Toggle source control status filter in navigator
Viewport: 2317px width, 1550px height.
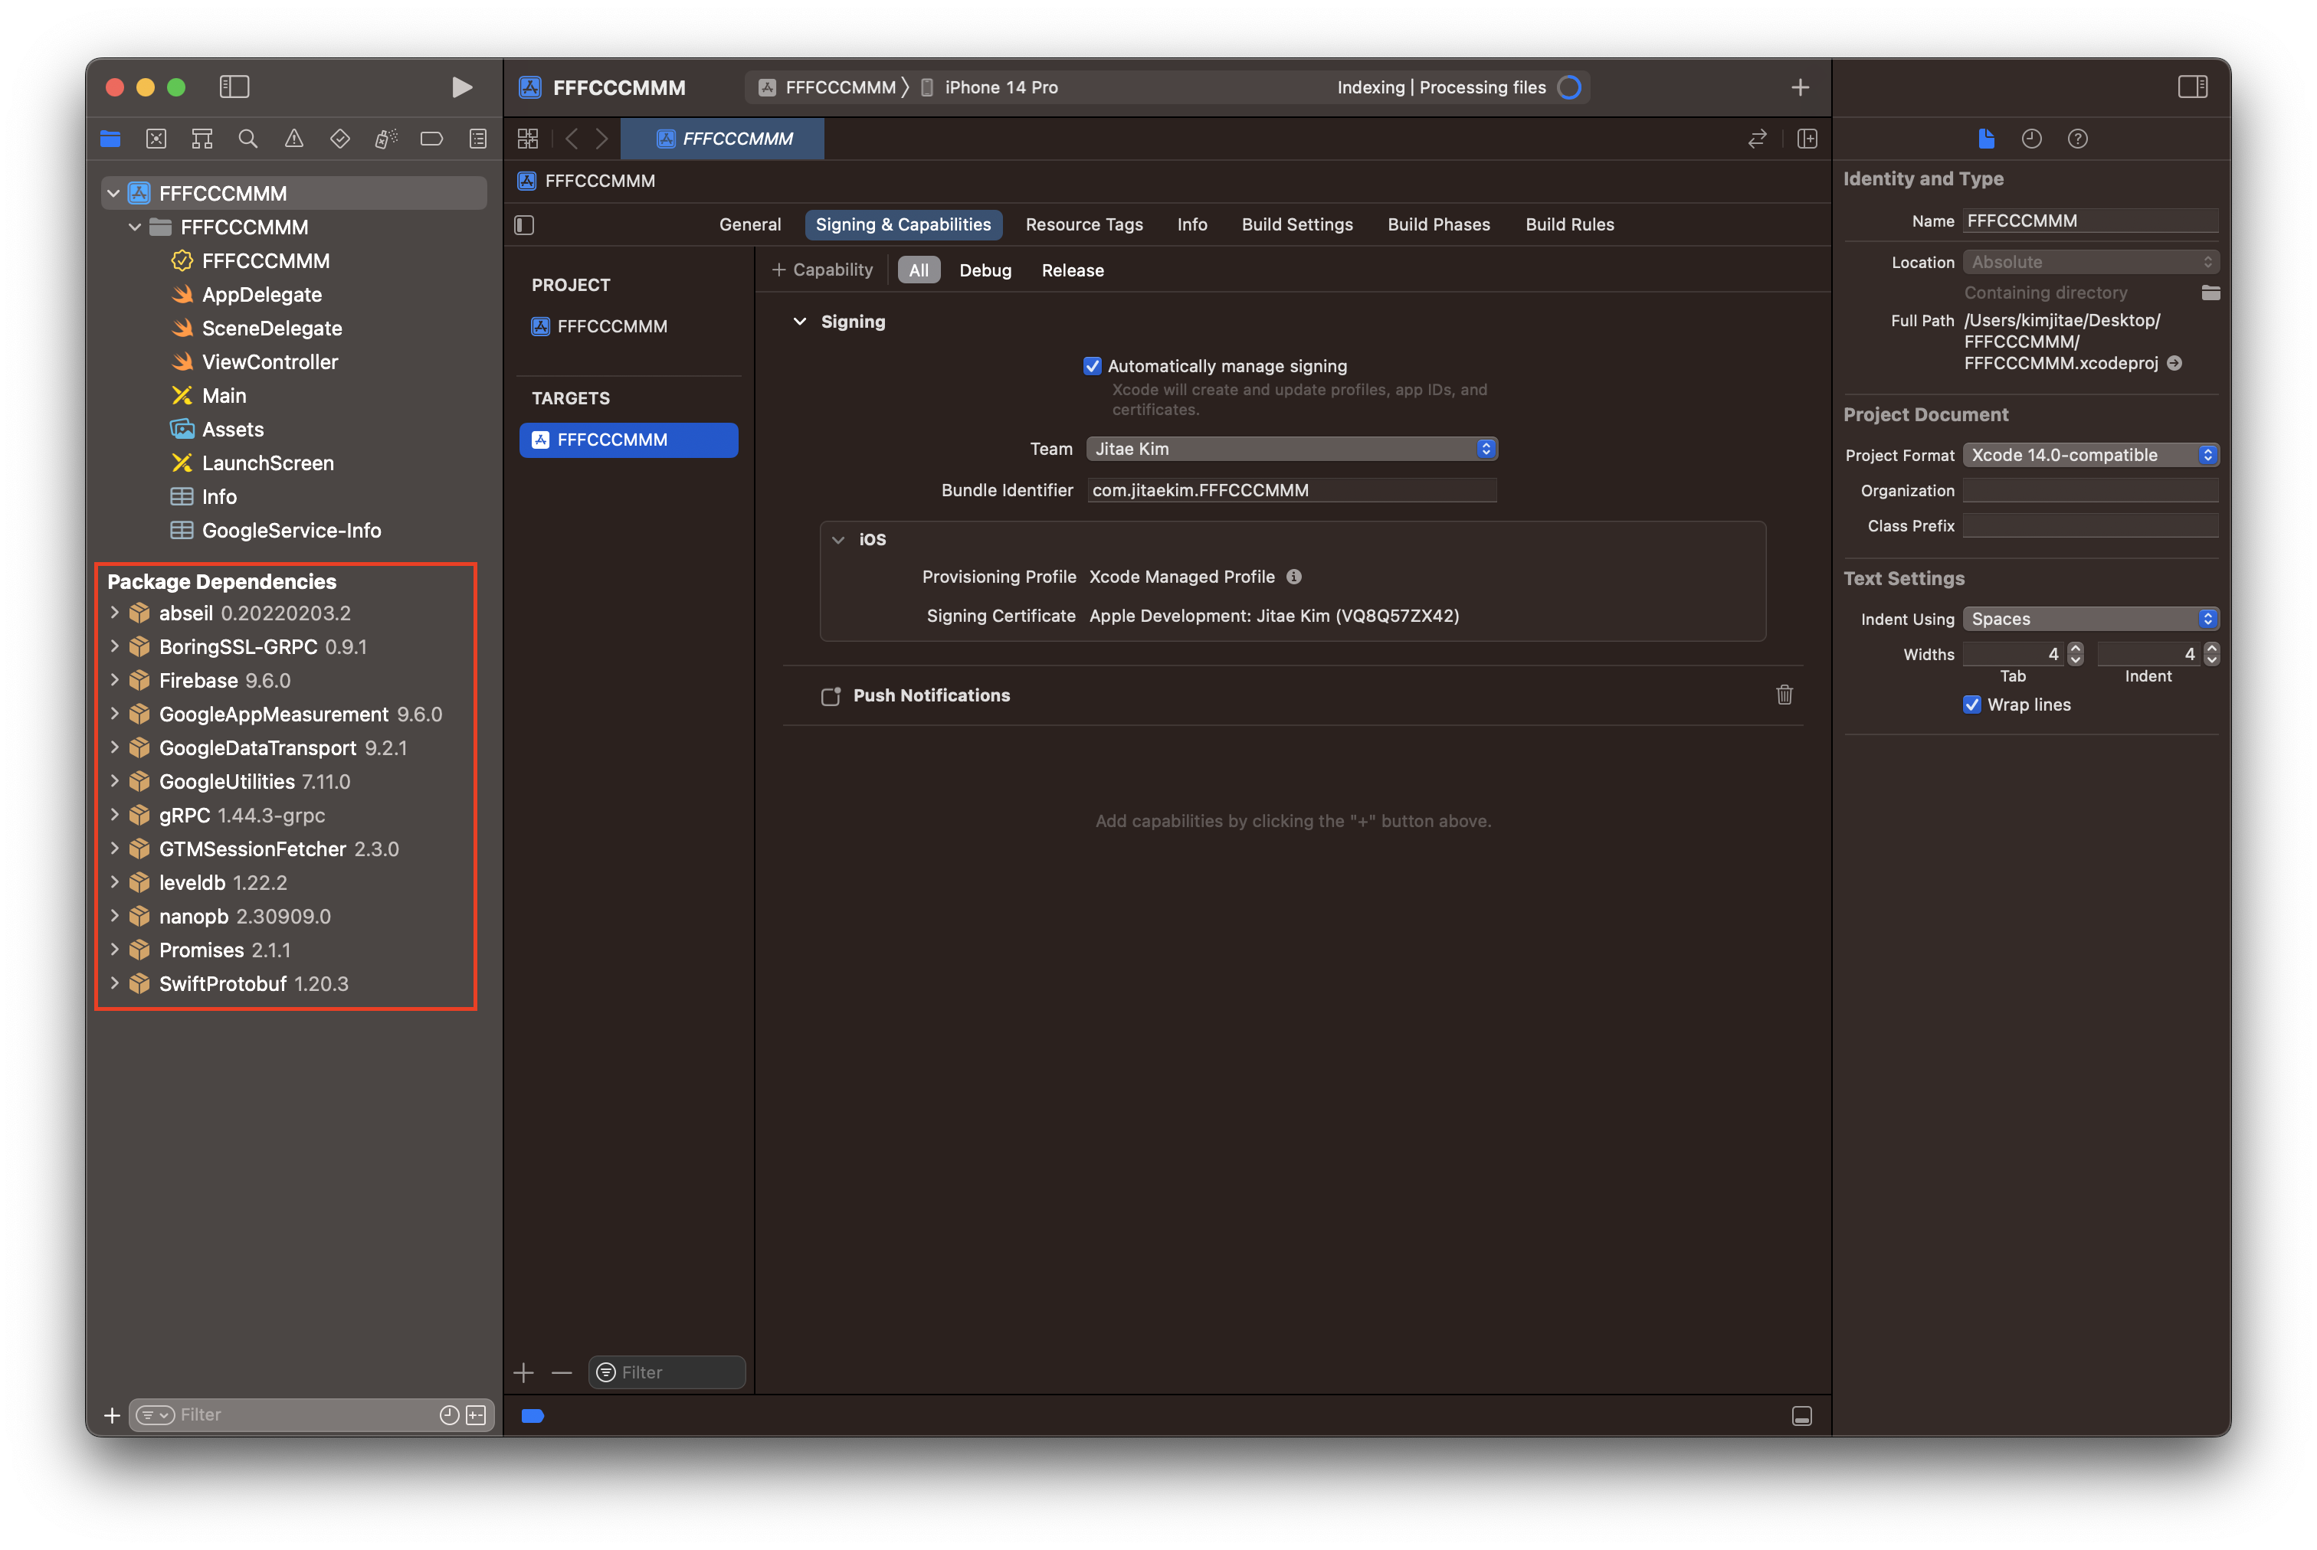point(477,1415)
